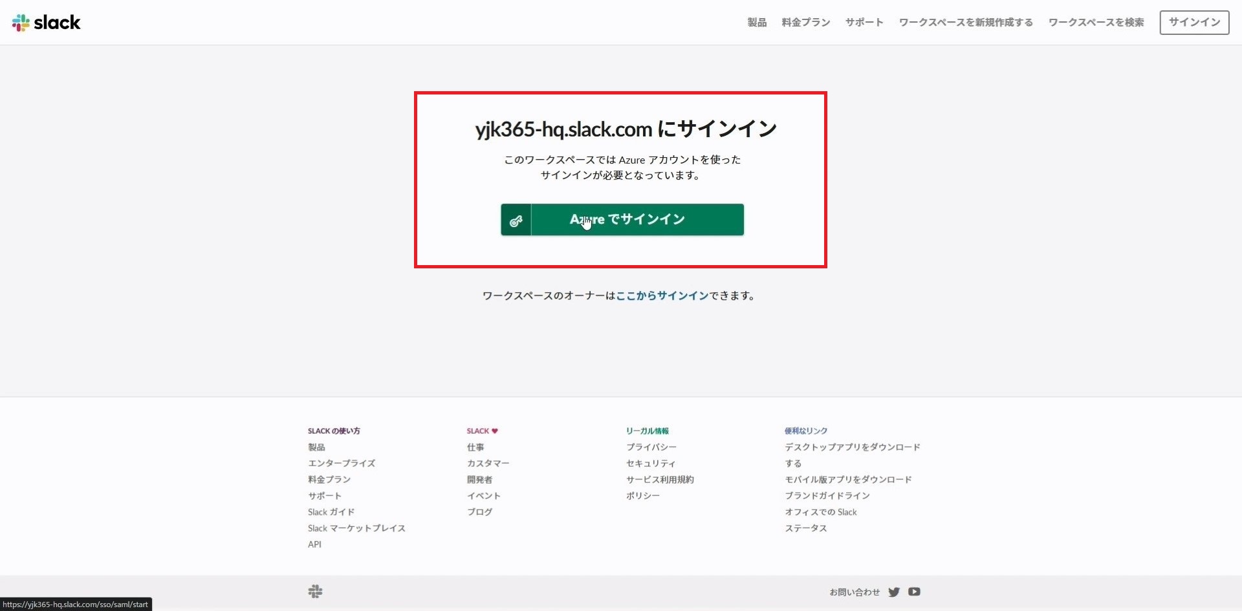Open カスタマー footer link
1242x611 pixels.
point(488,463)
